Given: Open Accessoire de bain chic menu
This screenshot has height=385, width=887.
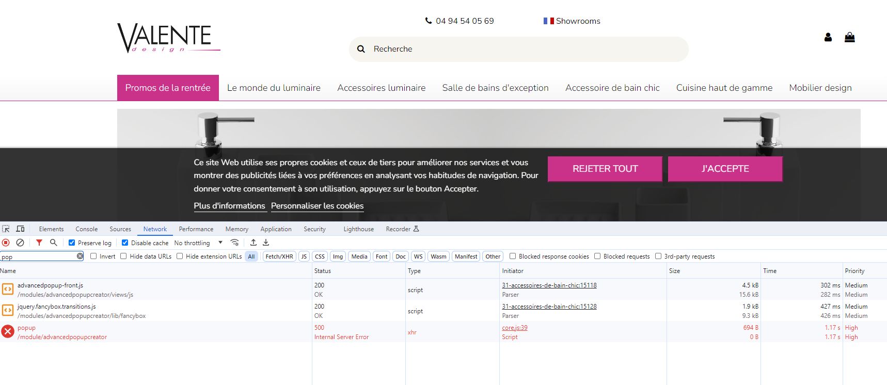Looking at the screenshot, I should pos(612,88).
